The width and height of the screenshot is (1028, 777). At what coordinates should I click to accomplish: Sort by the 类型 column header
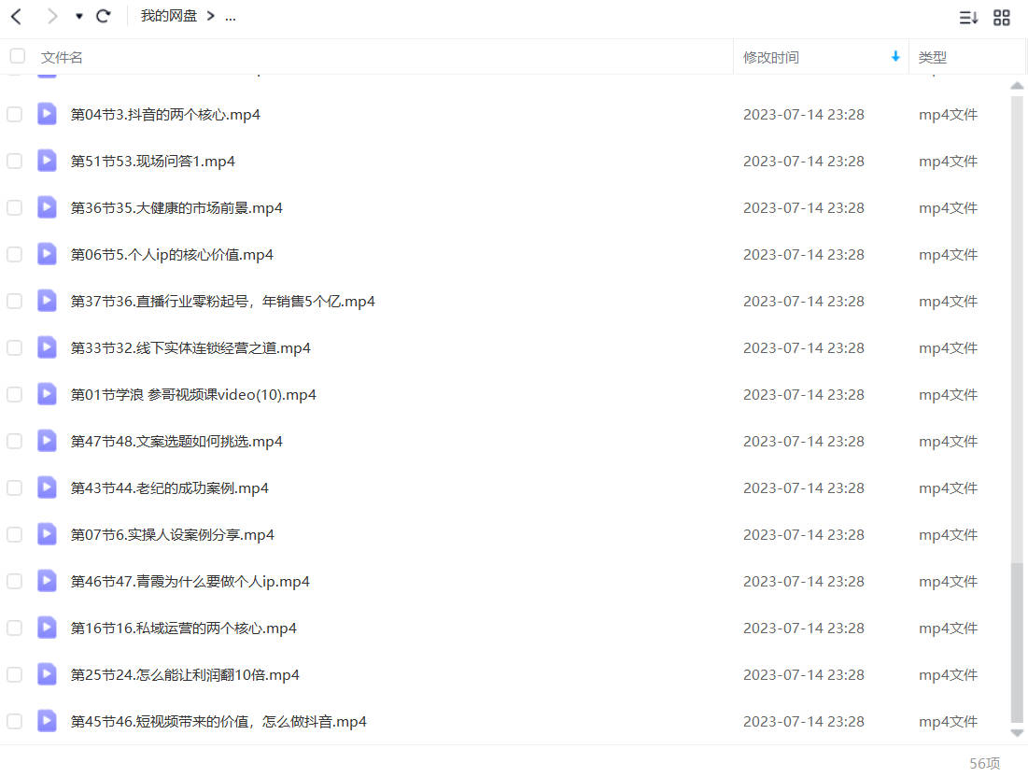(x=932, y=58)
